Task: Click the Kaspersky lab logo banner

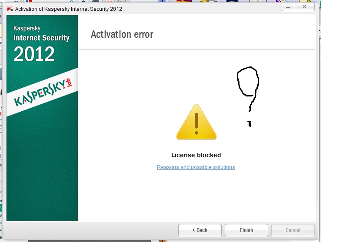Action: (42, 93)
